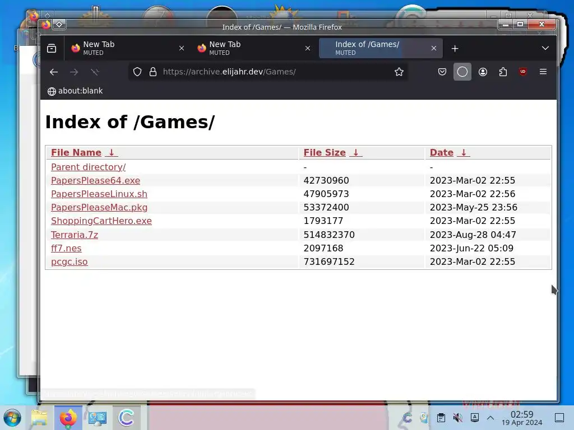574x430 pixels.
Task: Stop the page from loading
Action: 95,72
